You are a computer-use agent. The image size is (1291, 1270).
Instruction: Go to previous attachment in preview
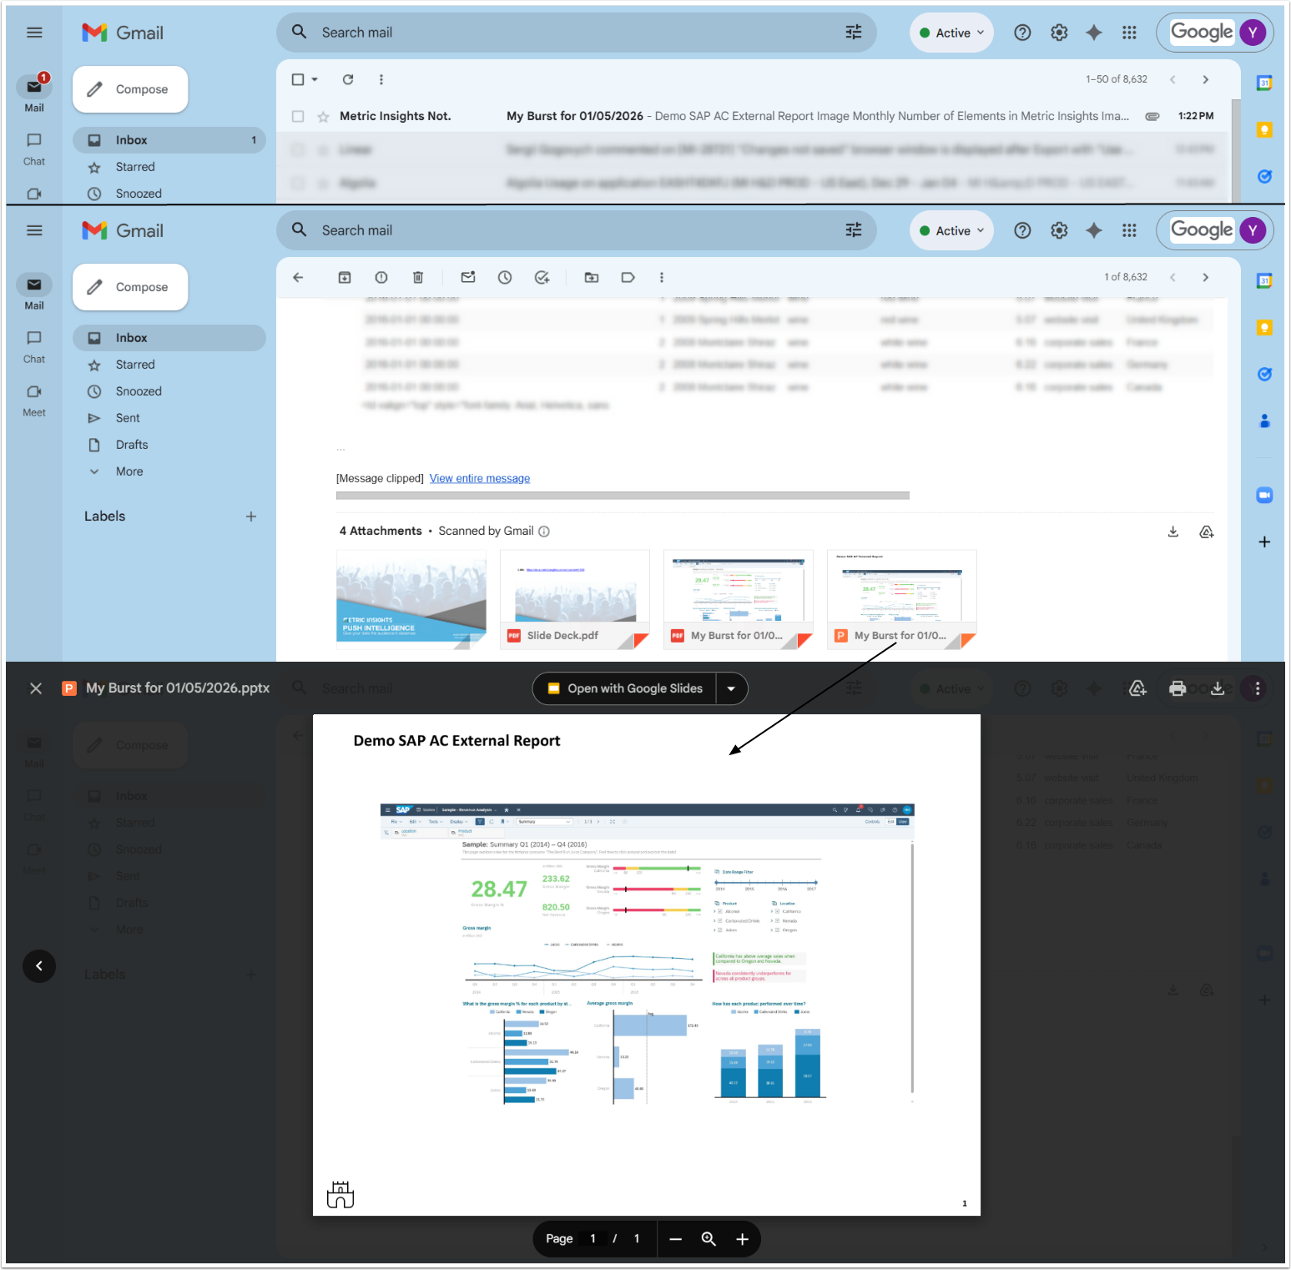[x=39, y=966]
